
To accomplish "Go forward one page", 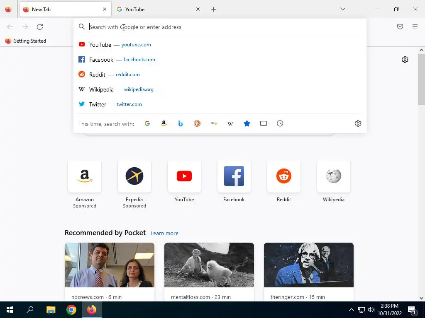I will pyautogui.click(x=25, y=27).
